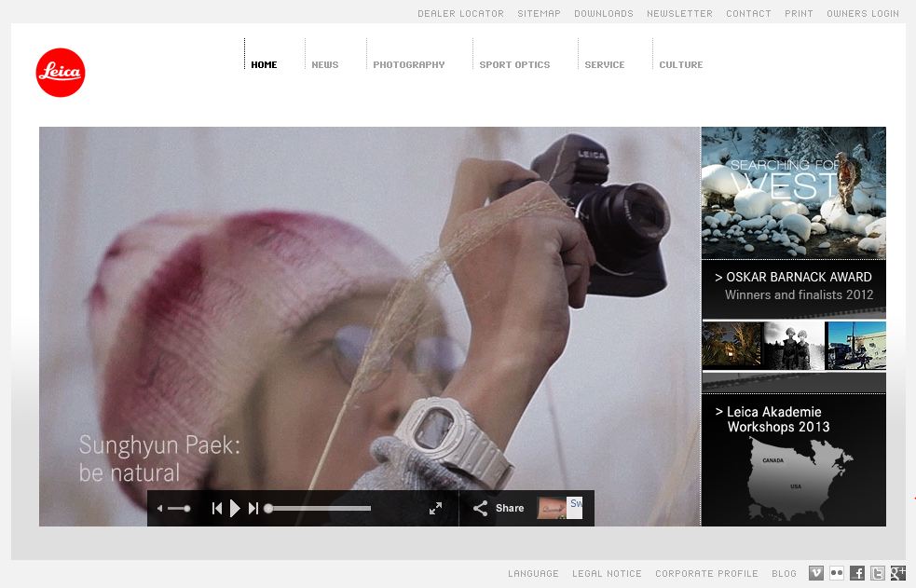916x588 pixels.
Task: Open the Flickr social icon
Action: click(837, 573)
